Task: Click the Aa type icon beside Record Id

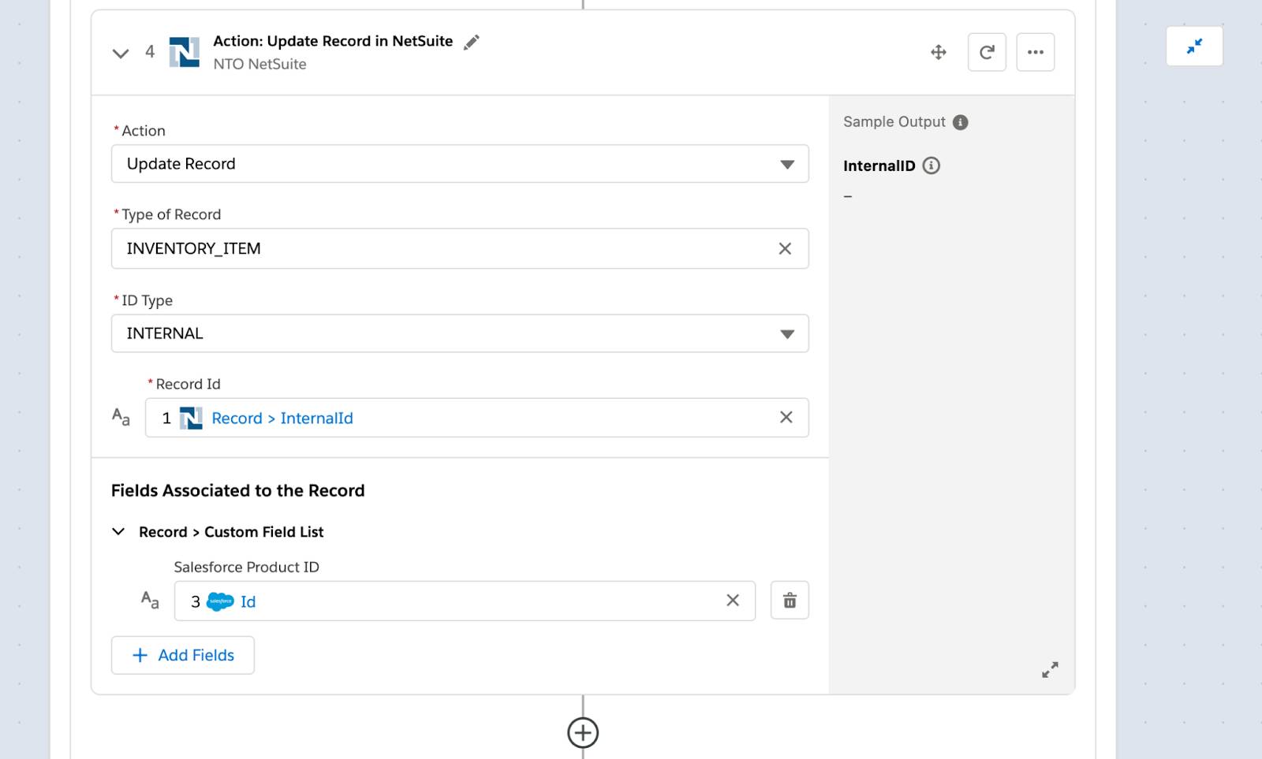Action: [121, 417]
